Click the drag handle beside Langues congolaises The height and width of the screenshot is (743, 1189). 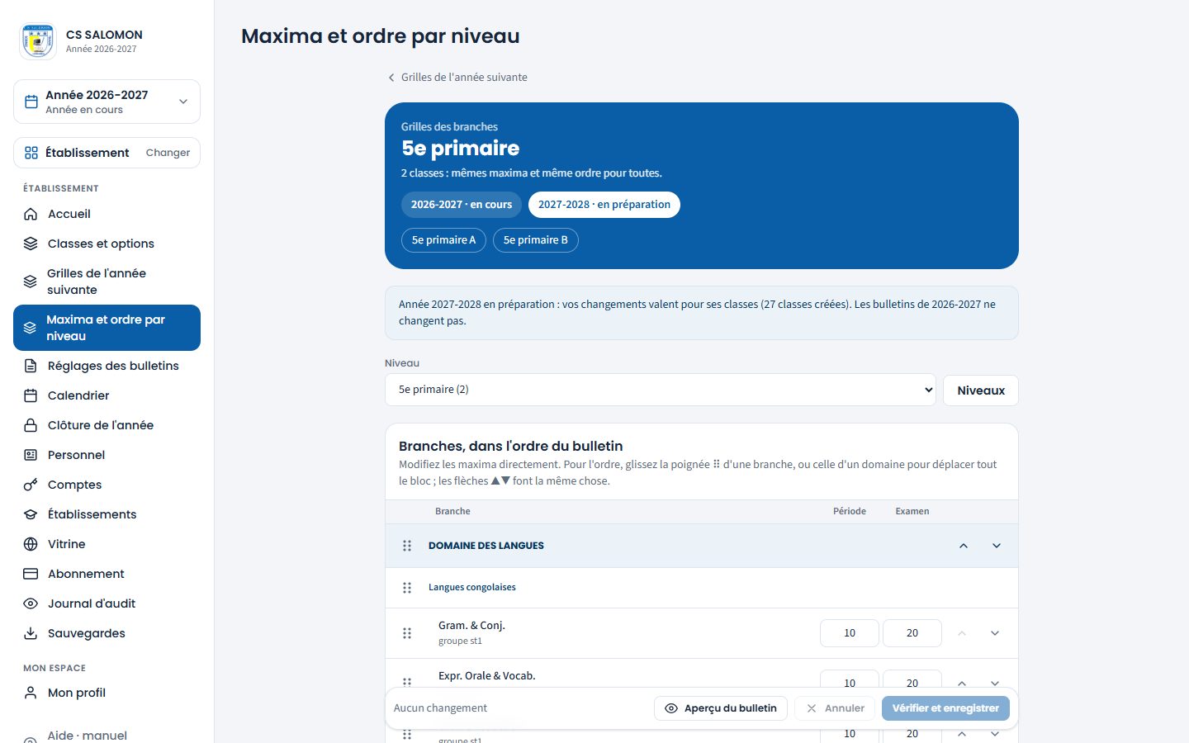(407, 588)
